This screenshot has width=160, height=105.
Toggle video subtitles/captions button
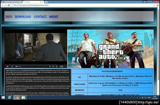[53, 67]
